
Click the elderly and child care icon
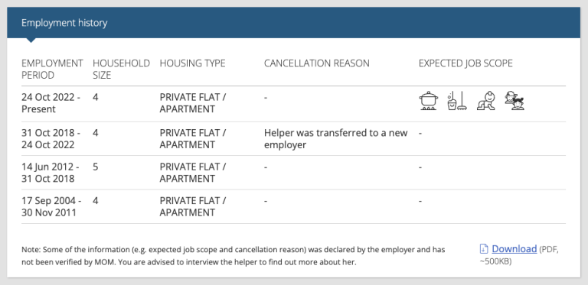tap(514, 101)
